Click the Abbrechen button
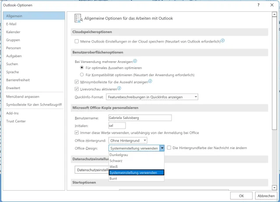Screen dimensions: 280x202 tap(266, 195)
